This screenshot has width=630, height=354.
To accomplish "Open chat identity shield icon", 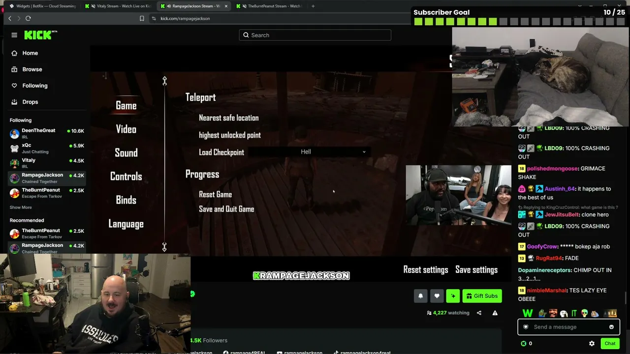I will pos(526,327).
